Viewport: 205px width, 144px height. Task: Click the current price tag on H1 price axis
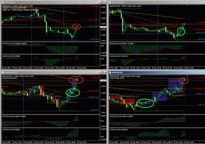pos(103,27)
